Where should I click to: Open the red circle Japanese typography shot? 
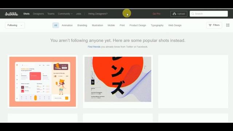(118, 79)
